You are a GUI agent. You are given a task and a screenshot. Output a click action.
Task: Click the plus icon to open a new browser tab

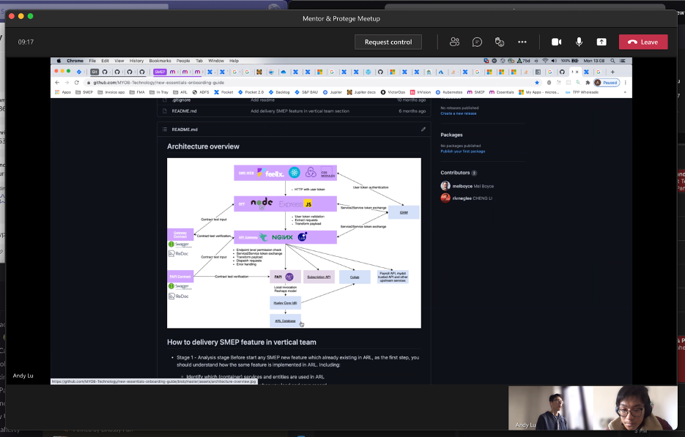click(x=612, y=72)
